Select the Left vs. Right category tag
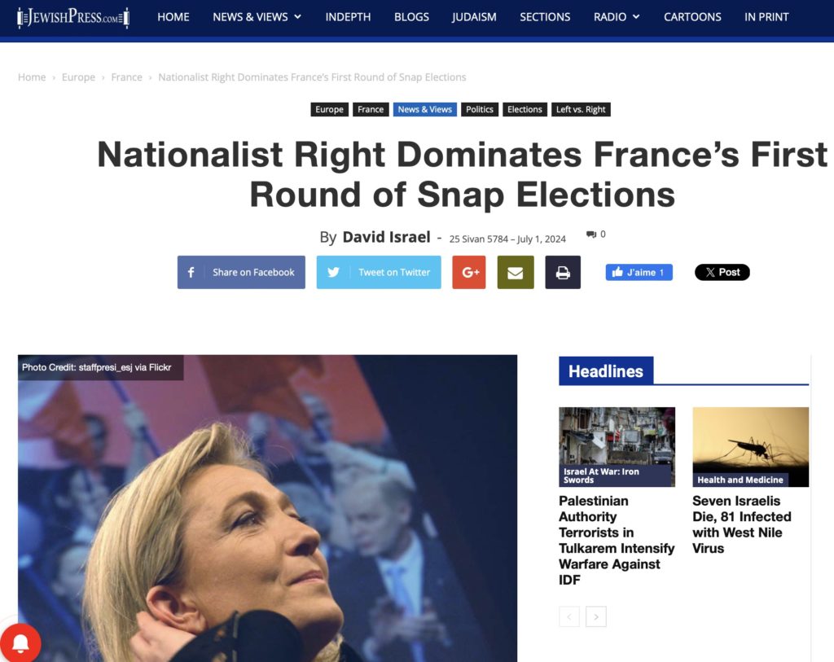 [581, 110]
